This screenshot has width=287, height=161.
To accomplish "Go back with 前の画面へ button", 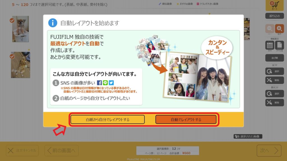I will (61, 151).
